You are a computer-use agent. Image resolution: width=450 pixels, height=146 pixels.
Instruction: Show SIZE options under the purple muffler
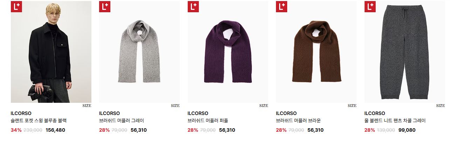click(x=264, y=106)
